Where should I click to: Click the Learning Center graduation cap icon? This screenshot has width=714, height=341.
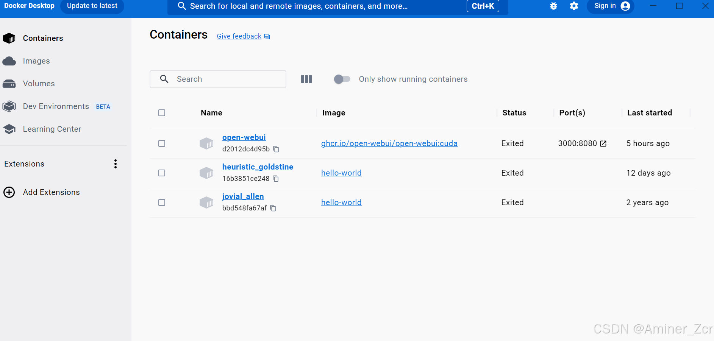pyautogui.click(x=9, y=129)
